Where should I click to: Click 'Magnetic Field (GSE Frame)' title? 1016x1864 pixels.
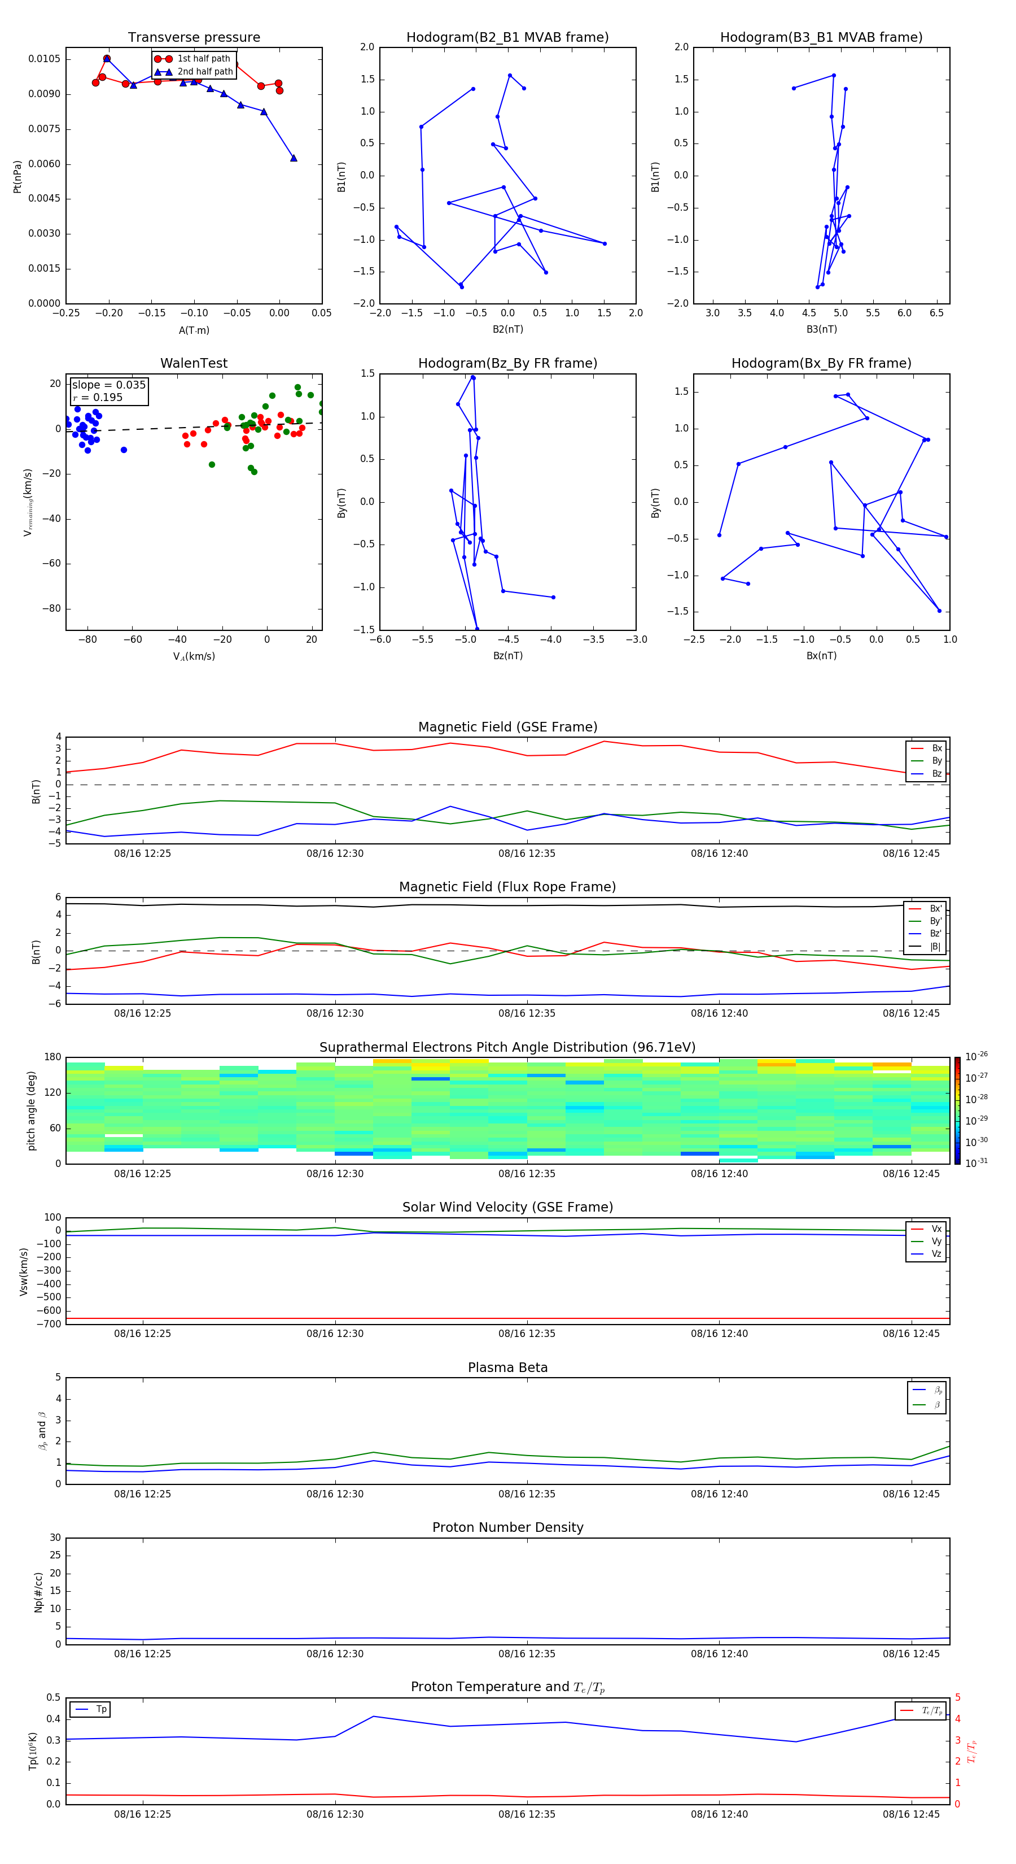[507, 727]
